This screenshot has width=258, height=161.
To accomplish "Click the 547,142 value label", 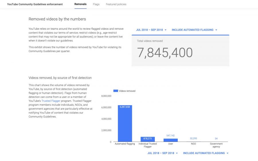I will (171, 136).
